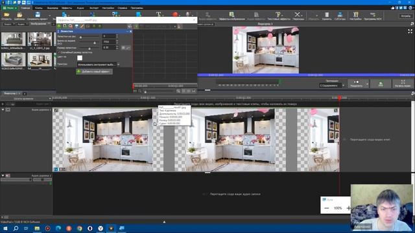Open the Аудио menu tab
The width and height of the screenshot is (415, 233).
pyautogui.click(x=80, y=8)
